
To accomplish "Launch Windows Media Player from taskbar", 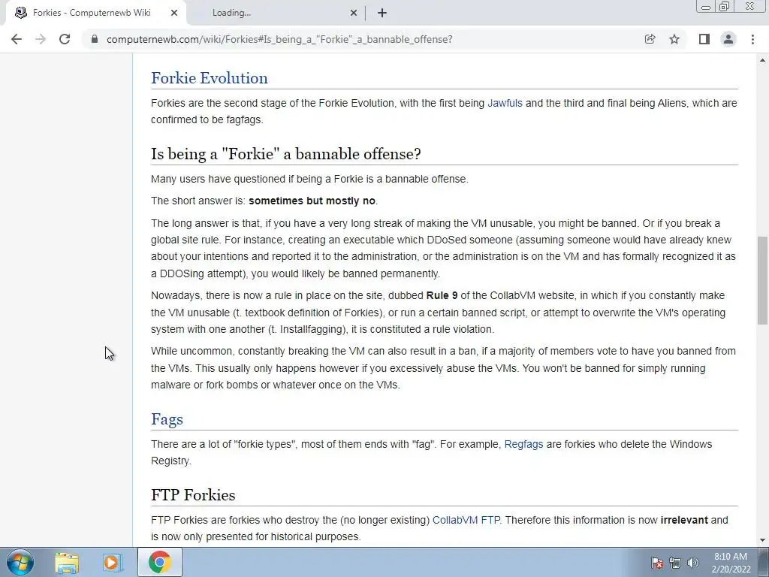I will coord(113,562).
